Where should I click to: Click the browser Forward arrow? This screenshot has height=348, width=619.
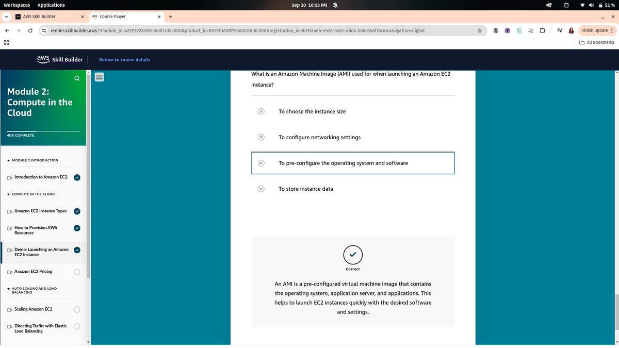click(x=19, y=30)
